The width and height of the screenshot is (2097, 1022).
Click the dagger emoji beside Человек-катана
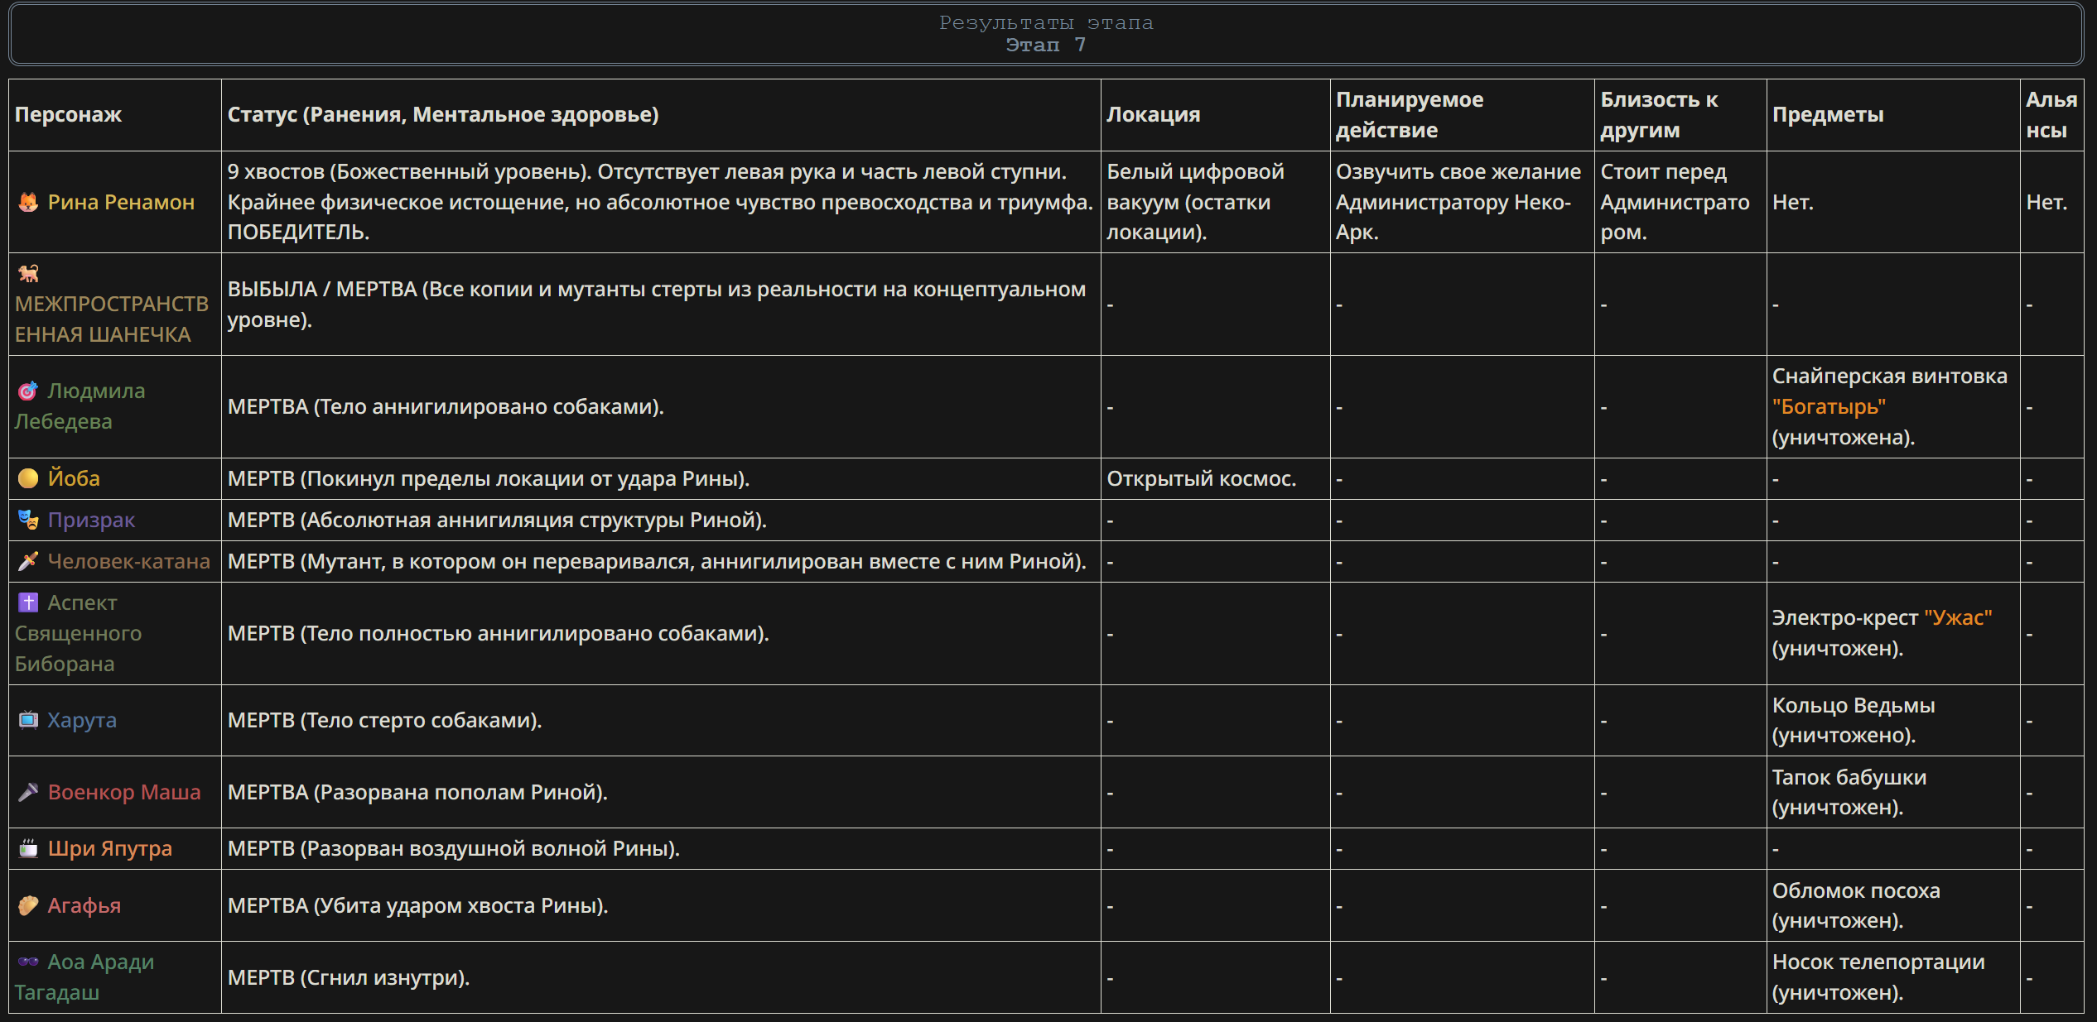tap(28, 561)
